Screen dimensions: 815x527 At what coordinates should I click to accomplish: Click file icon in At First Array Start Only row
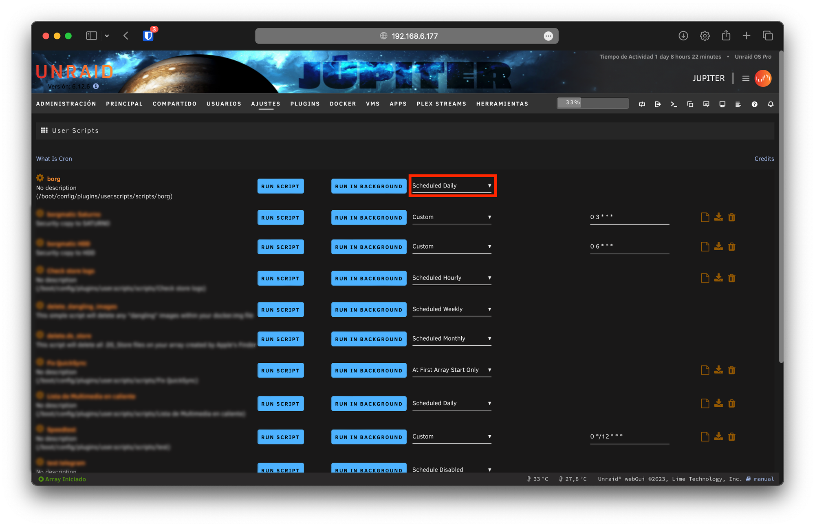705,370
